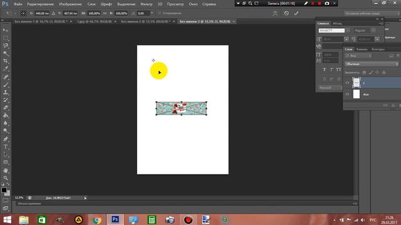Select the Crop tool
Image resolution: width=401 pixels, height=225 pixels.
[6, 61]
